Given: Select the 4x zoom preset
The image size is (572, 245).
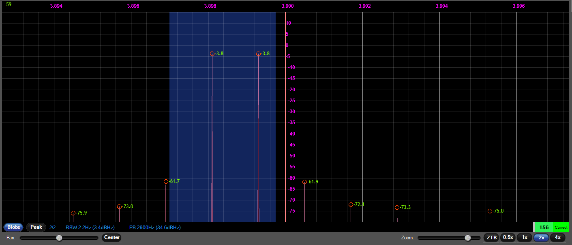Looking at the screenshot, I should pos(557,237).
